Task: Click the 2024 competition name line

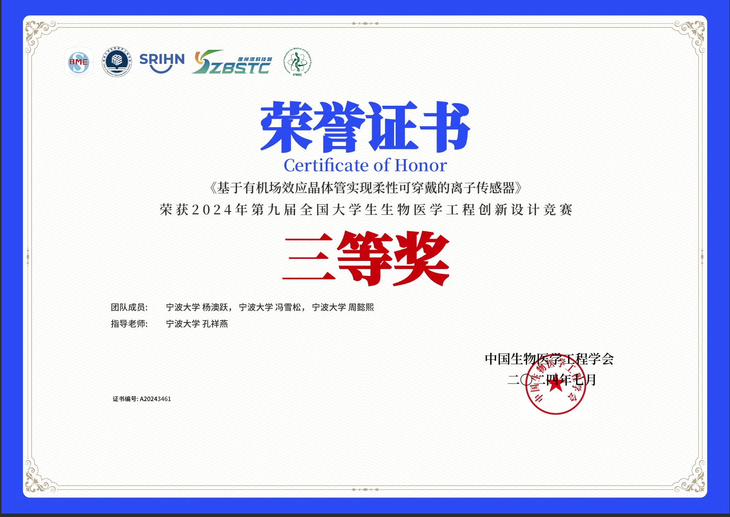Action: (x=365, y=210)
